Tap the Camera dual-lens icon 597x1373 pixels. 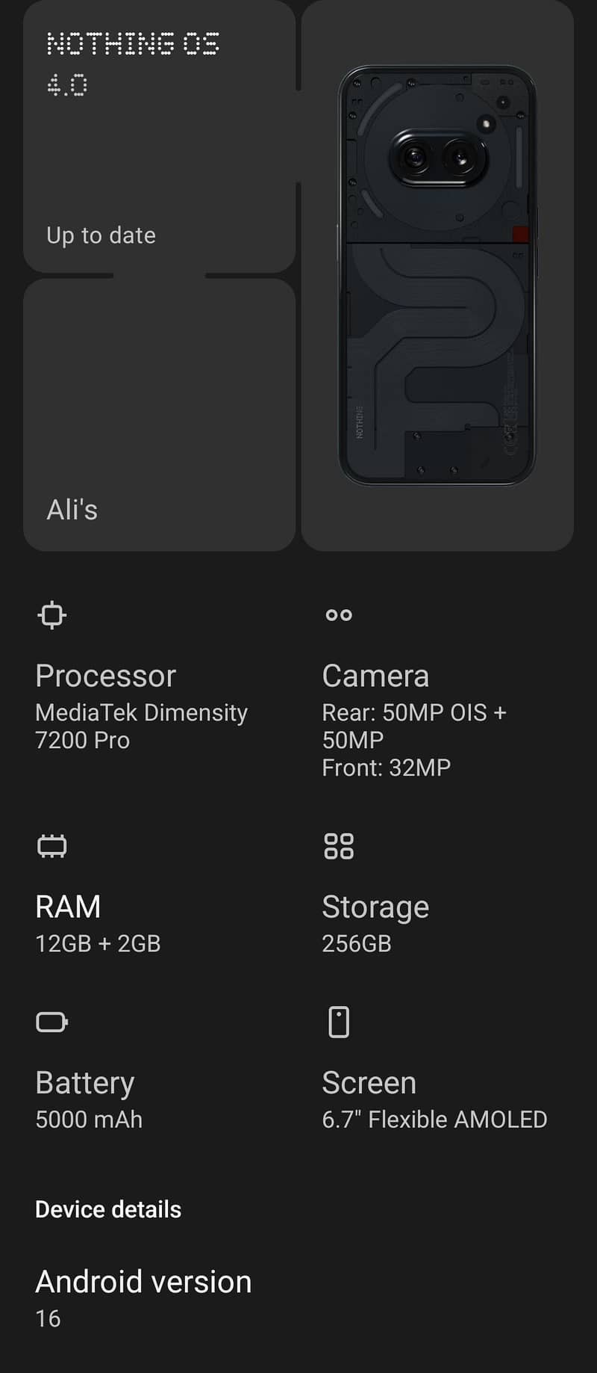[339, 615]
